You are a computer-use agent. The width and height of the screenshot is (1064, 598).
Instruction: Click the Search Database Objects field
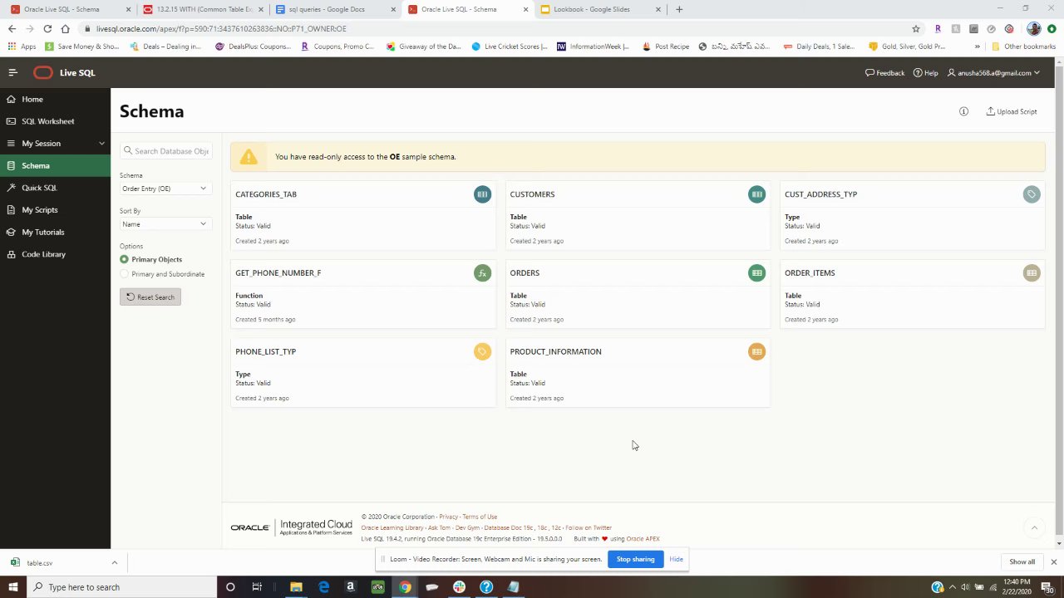pyautogui.click(x=166, y=151)
